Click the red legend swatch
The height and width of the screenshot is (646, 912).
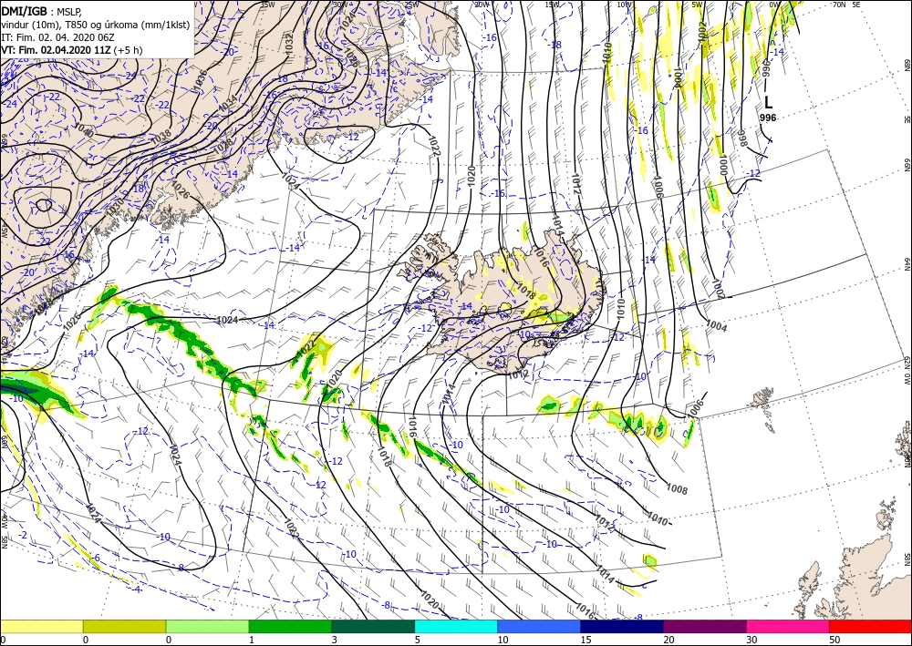coord(870,626)
